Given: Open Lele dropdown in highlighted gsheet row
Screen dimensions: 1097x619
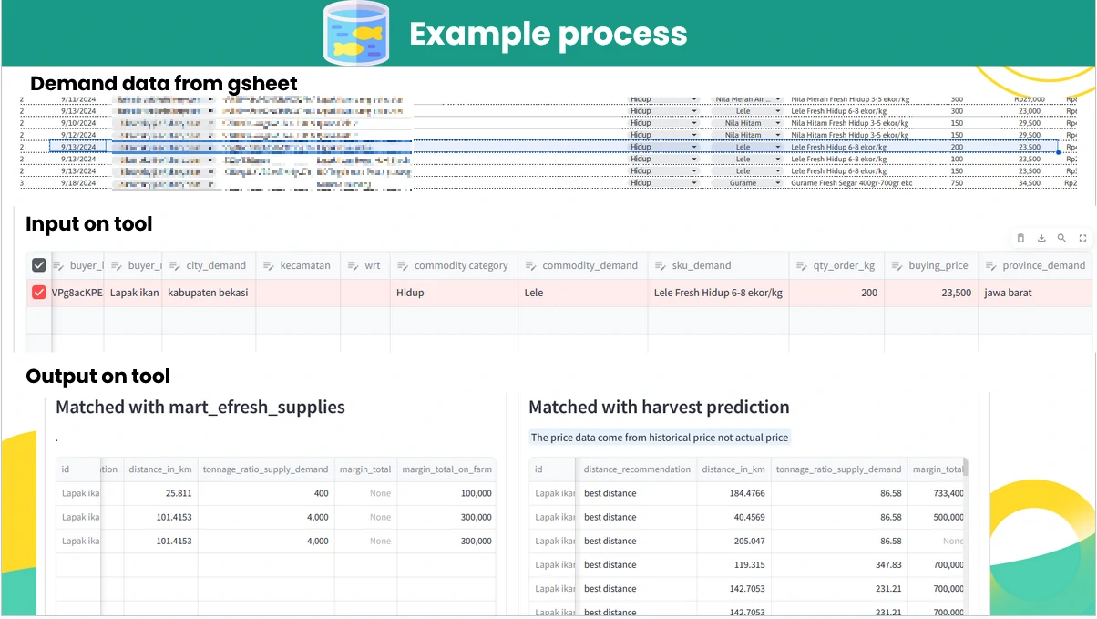Looking at the screenshot, I should [778, 147].
